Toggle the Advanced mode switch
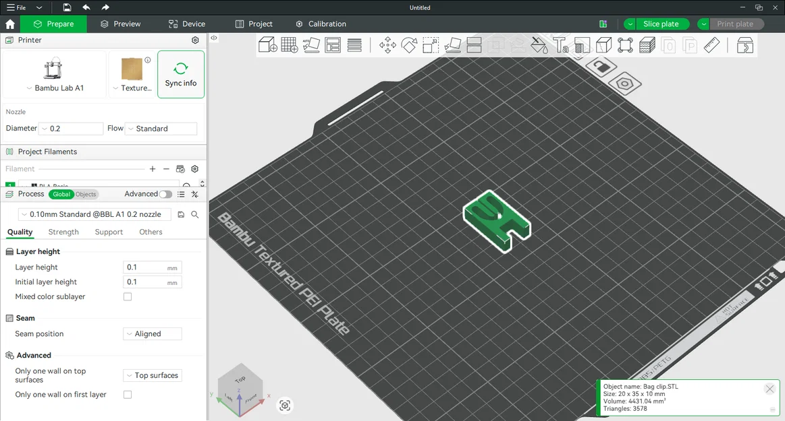Screen dimensions: 785x421 point(165,194)
